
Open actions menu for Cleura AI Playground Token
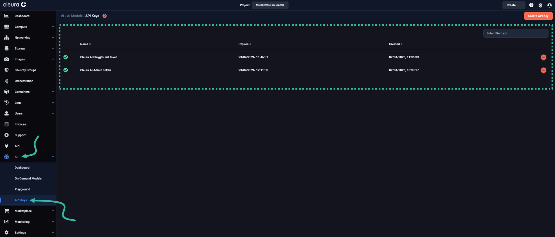coord(543,57)
